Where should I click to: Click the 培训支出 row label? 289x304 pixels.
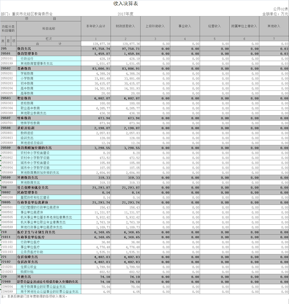(x=27, y=138)
